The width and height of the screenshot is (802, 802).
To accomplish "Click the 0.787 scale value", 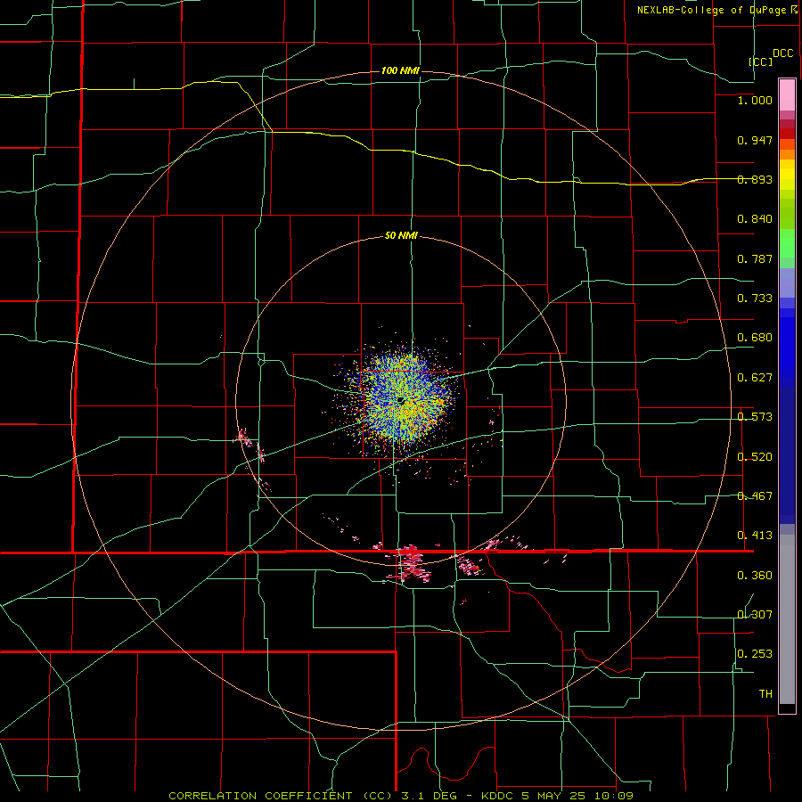I will (755, 258).
